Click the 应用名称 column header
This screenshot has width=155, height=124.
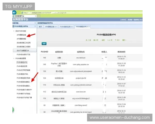59,52
